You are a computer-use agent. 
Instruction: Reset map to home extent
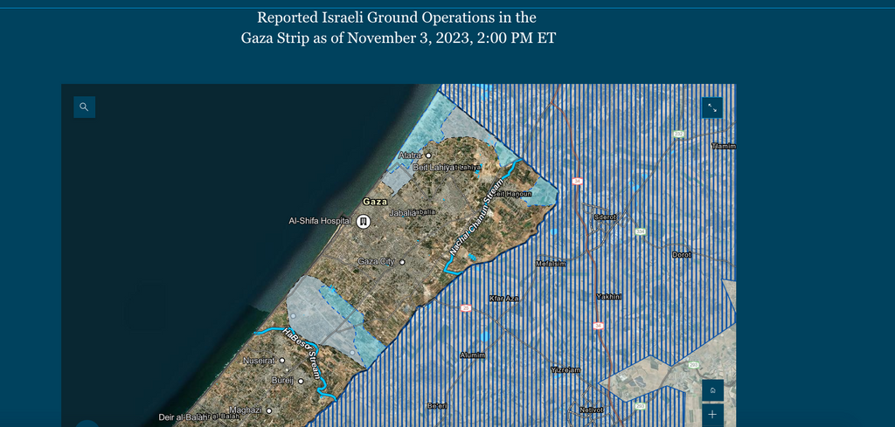(712, 390)
